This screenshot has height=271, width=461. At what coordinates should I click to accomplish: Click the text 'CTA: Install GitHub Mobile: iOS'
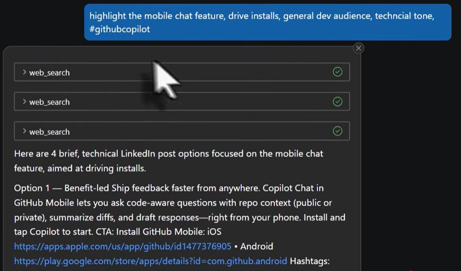[158, 232]
